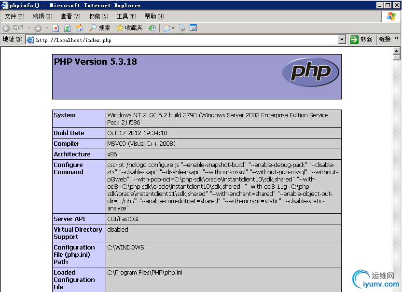Click the page icon beside the address URL
The height and width of the screenshot is (292, 402).
30,40
